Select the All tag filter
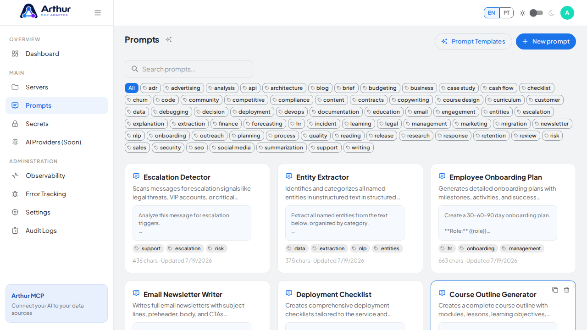Image resolution: width=587 pixels, height=330 pixels. 132,88
